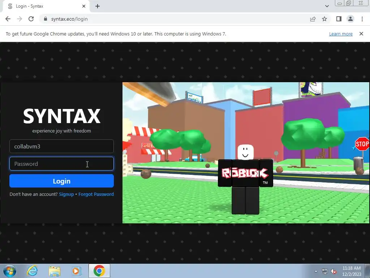Click the Roblox character artwork image
The image size is (370, 278).
246,153
